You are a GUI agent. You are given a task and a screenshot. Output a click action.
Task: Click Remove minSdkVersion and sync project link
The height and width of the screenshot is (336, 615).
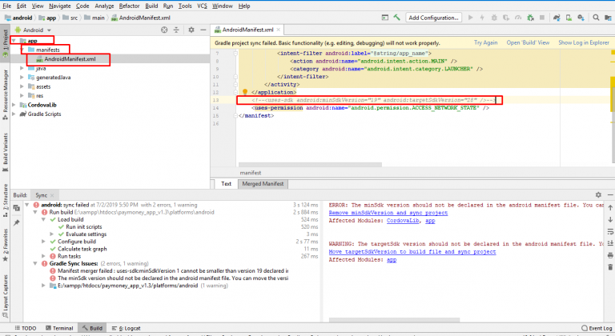click(x=388, y=213)
